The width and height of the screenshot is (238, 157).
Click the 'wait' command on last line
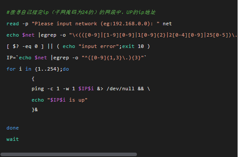click(13, 139)
